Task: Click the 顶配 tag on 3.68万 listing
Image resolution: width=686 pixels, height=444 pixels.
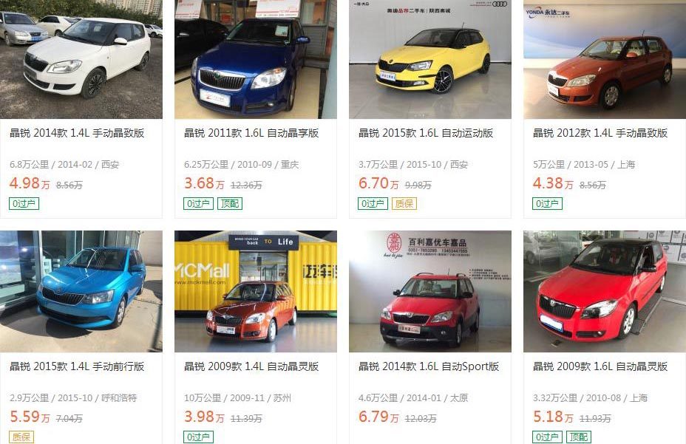Action: (x=230, y=203)
